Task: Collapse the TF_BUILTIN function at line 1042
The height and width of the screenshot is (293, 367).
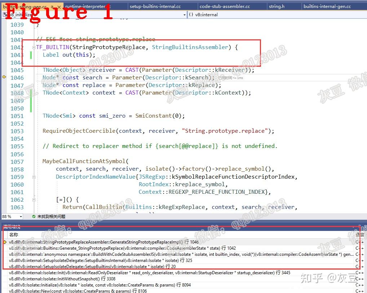Action: click(34, 48)
